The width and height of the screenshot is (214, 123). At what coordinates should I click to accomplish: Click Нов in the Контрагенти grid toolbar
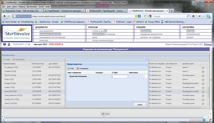tap(6, 59)
